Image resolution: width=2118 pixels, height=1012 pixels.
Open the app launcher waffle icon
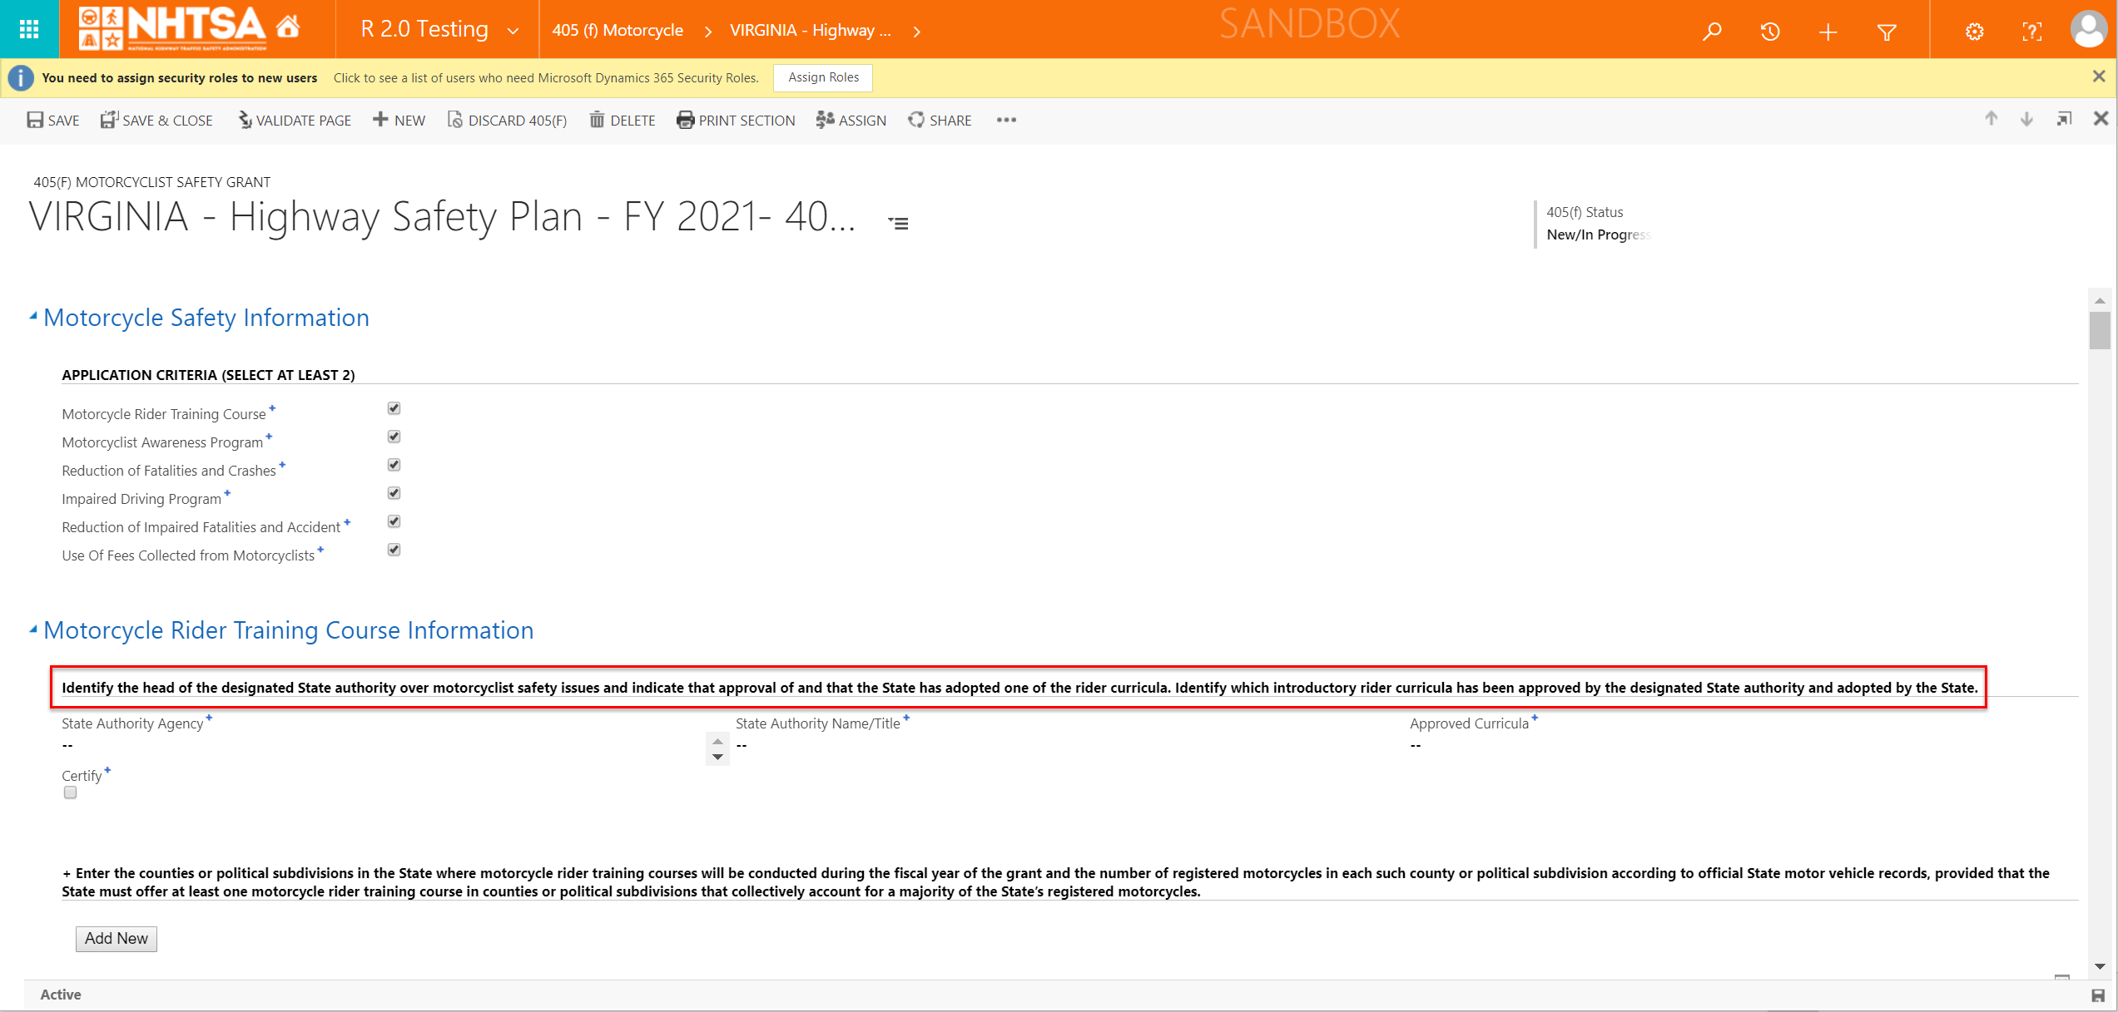(x=29, y=30)
